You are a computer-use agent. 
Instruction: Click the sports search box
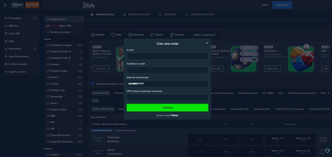[x=210, y=25]
